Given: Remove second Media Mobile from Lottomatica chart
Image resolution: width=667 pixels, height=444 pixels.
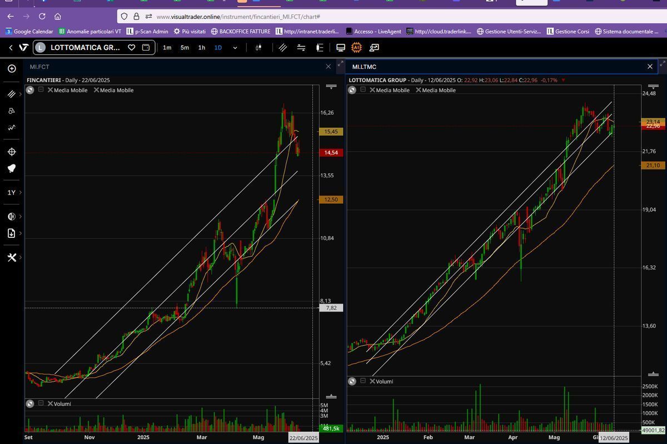Looking at the screenshot, I should tap(419, 90).
